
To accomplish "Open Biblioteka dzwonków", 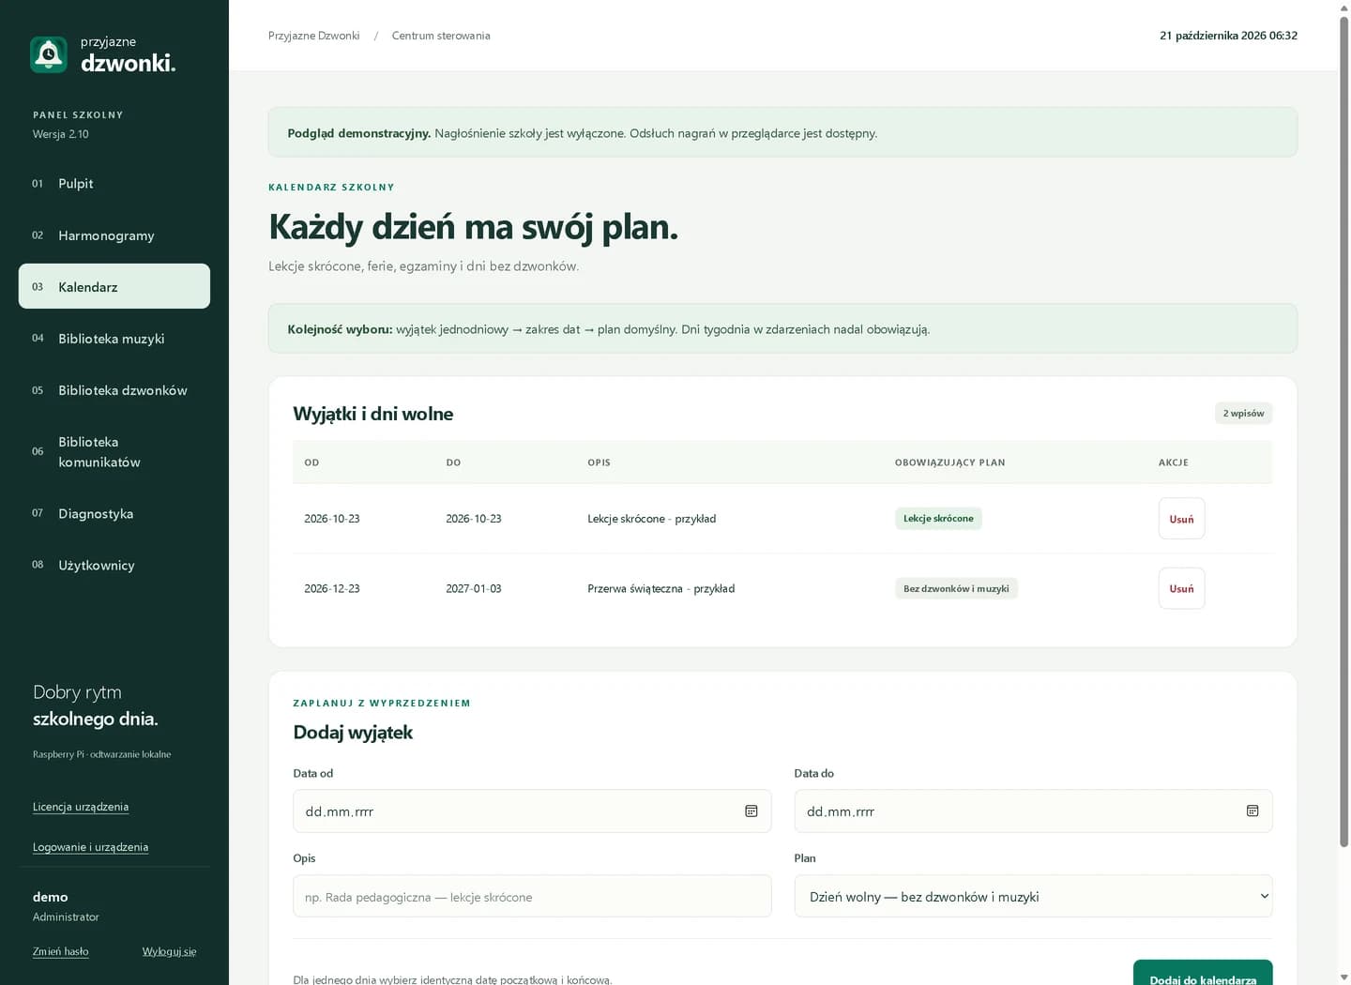I will [114, 389].
